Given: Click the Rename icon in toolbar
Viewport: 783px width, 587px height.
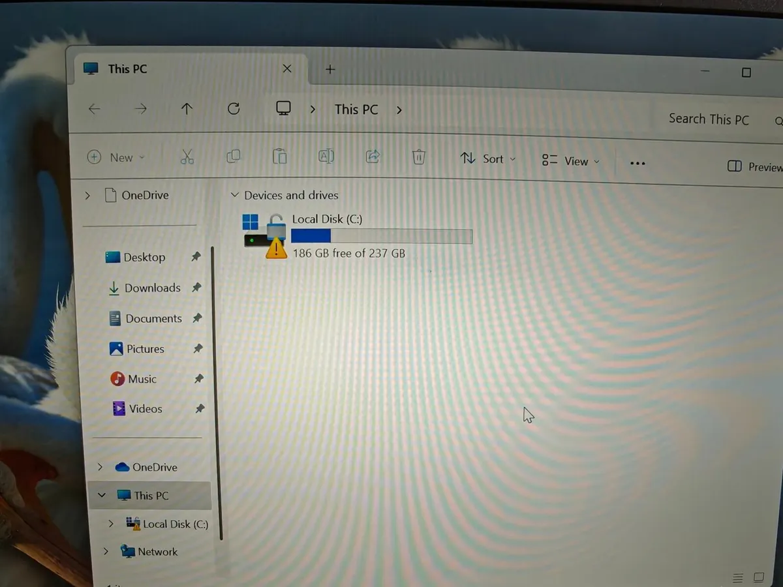Looking at the screenshot, I should tap(326, 157).
